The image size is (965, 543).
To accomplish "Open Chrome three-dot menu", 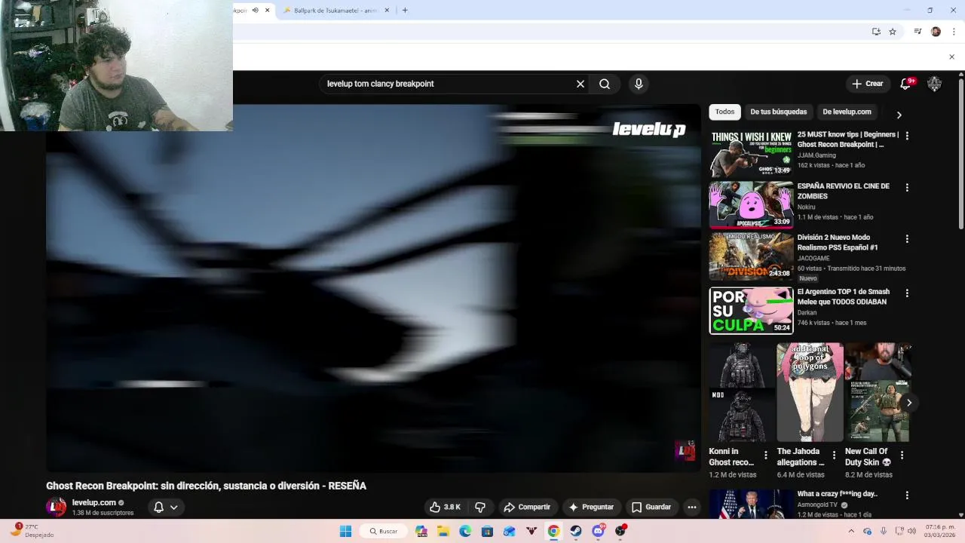I will [954, 32].
